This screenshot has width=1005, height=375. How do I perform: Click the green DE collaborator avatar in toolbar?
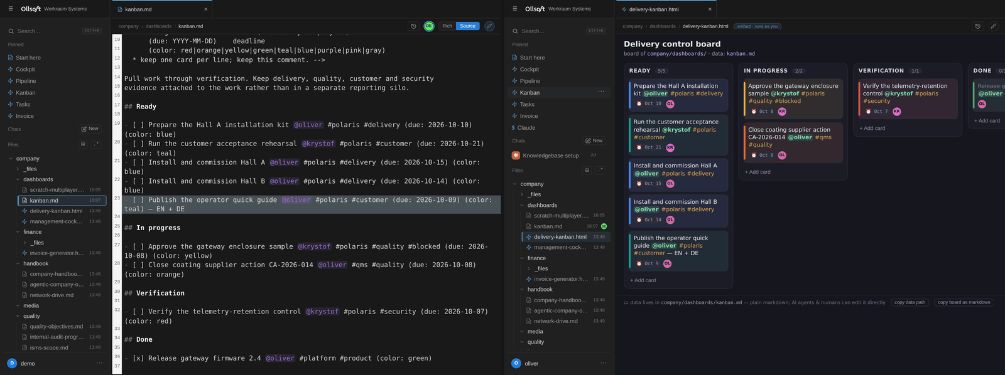click(x=429, y=26)
